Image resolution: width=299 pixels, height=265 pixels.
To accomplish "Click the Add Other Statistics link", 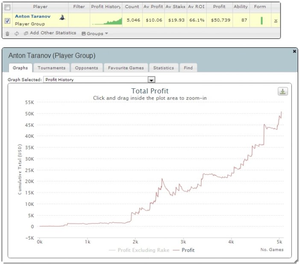I will (53, 33).
